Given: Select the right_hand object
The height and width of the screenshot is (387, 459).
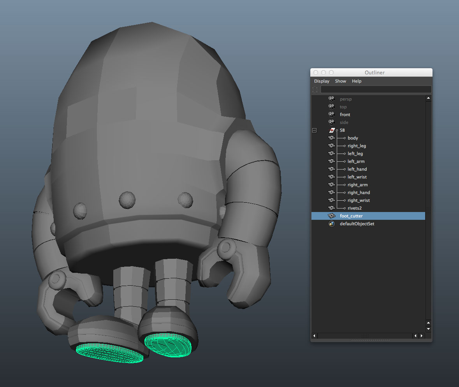Looking at the screenshot, I should tap(359, 193).
